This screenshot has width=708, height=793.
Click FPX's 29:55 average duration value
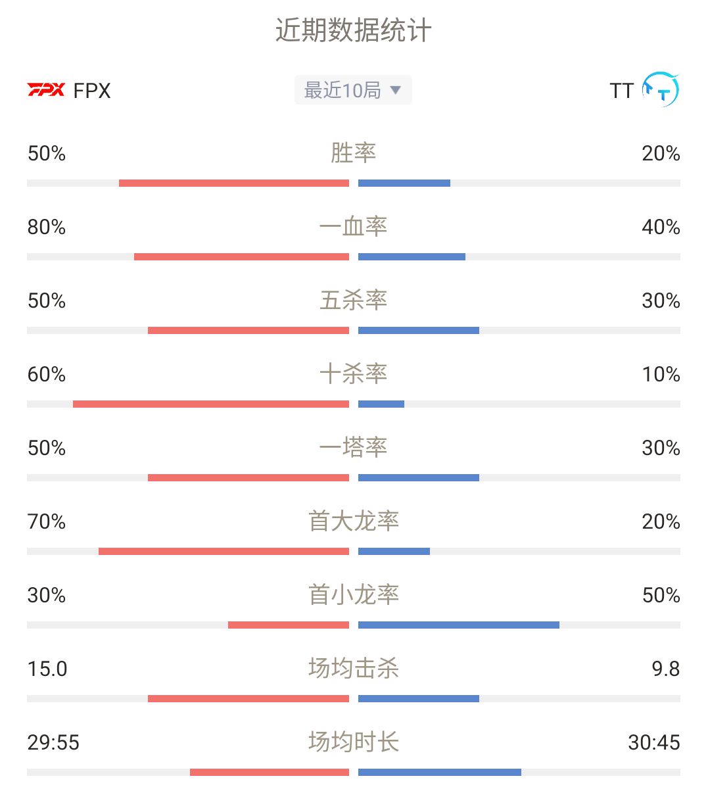coord(53,742)
